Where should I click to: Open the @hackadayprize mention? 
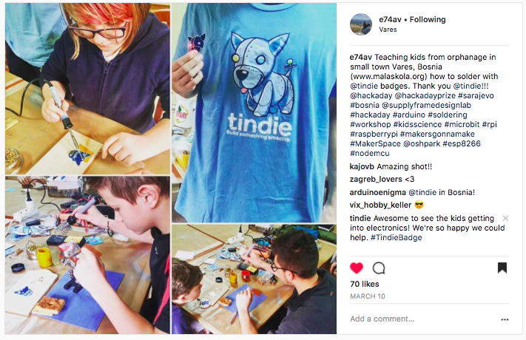[x=425, y=95]
